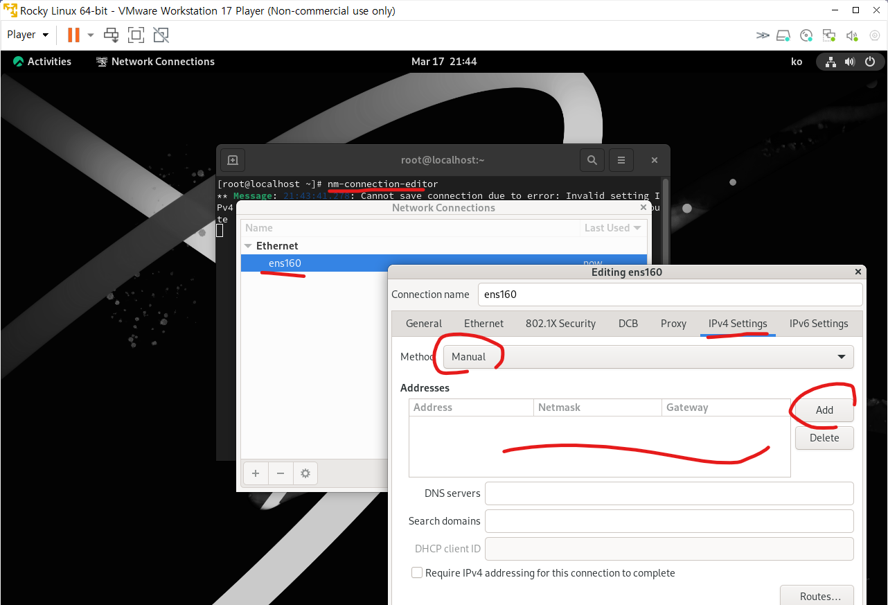Open connection settings via the gear icon
This screenshot has height=605, width=888.
[305, 473]
